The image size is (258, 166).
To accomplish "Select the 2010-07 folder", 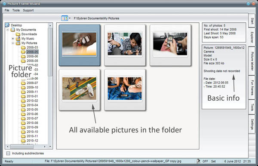I will tap(32, 118).
